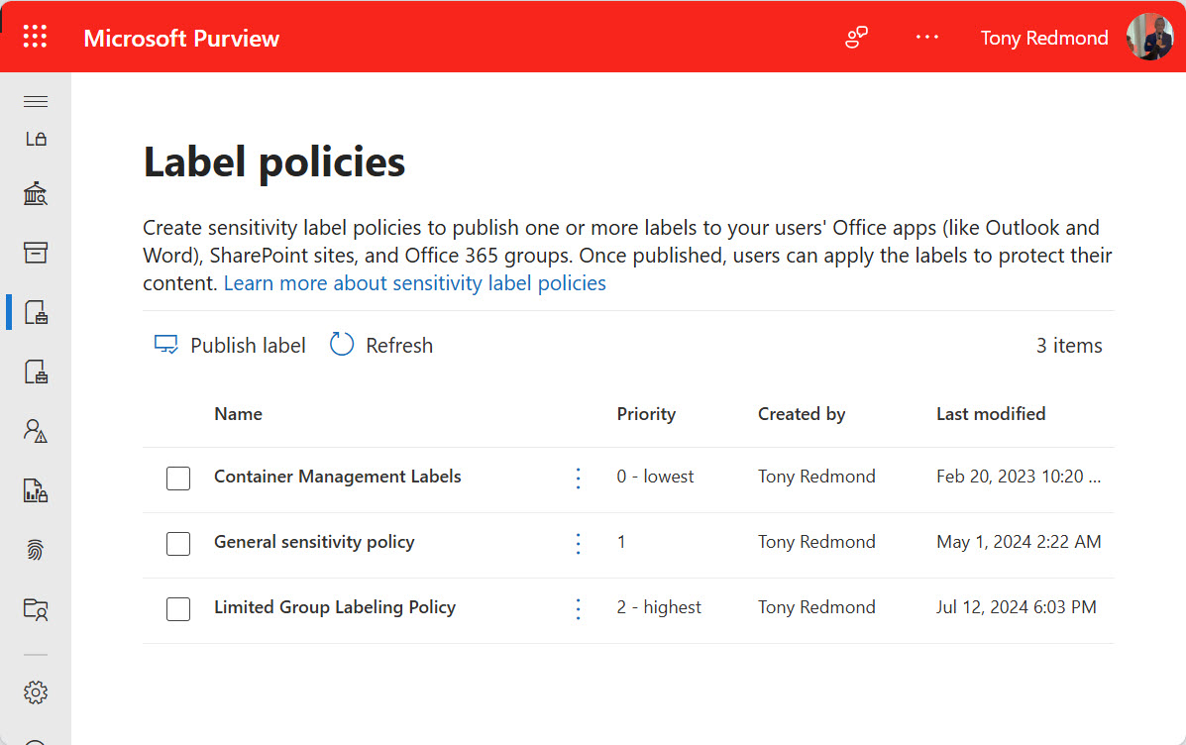
Task: Open the app launcher waffle icon
Action: click(35, 38)
